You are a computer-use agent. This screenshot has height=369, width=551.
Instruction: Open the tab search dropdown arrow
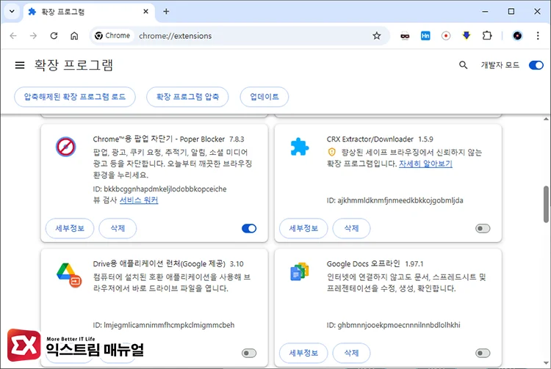tap(12, 11)
